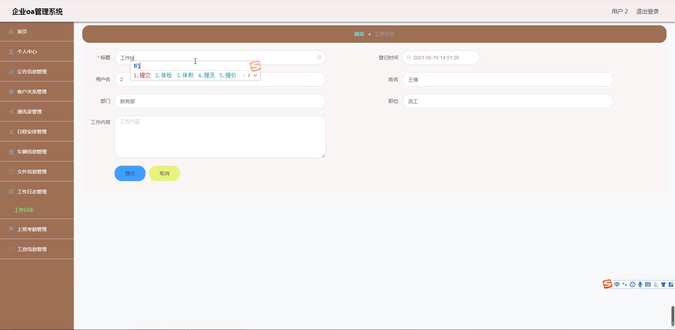Expand the 客户关系管理 menu chevron

pos(65,91)
